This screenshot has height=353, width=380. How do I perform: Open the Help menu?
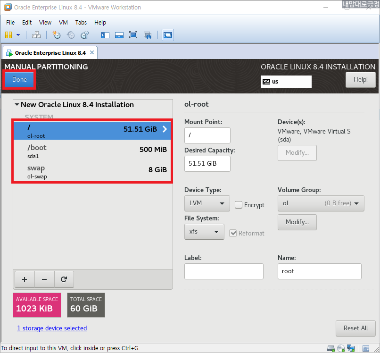(100, 23)
